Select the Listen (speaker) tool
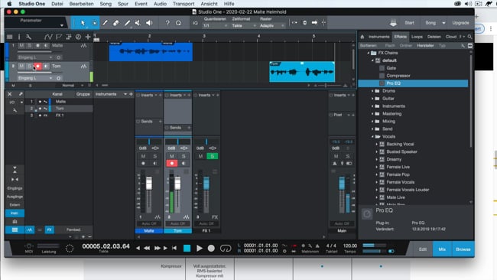497x280 pixels. tap(149, 23)
